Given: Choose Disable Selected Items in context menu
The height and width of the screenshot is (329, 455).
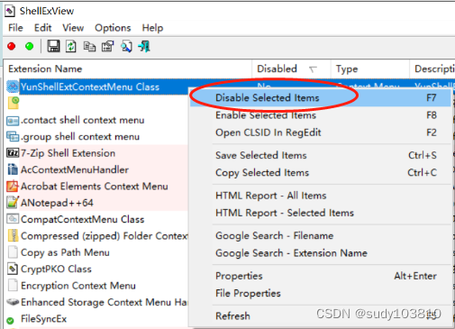Looking at the screenshot, I should coord(321,98).
